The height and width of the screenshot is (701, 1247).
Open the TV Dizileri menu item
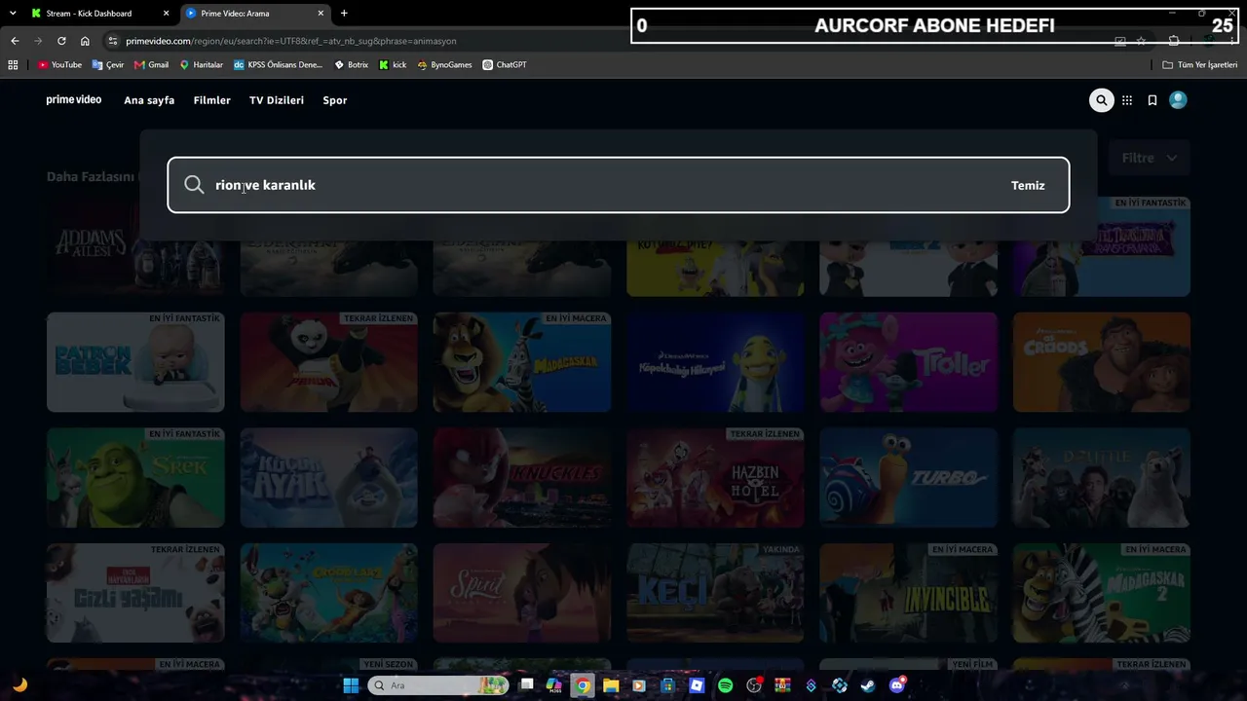[x=277, y=100]
